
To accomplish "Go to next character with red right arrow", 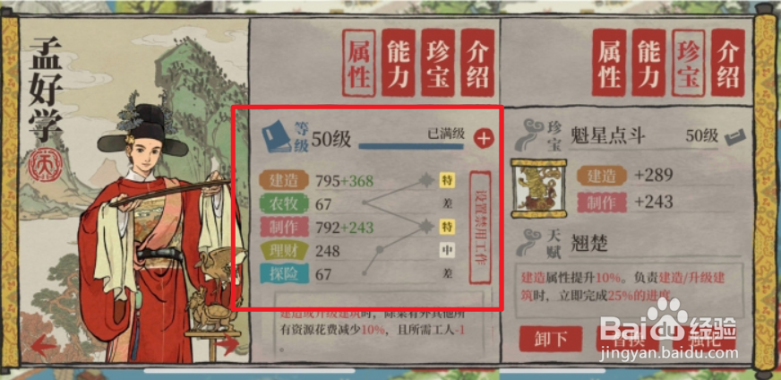I will click(x=227, y=344).
